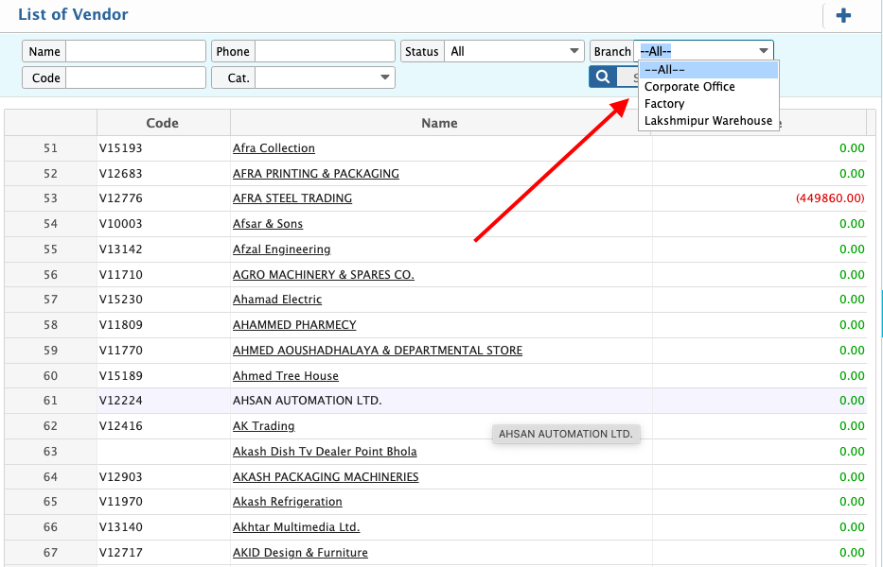This screenshot has width=883, height=567.
Task: Open AHAMMED PHARMECY vendor link
Action: point(294,325)
